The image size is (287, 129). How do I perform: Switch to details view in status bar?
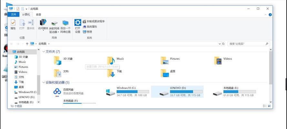click(x=264, y=106)
